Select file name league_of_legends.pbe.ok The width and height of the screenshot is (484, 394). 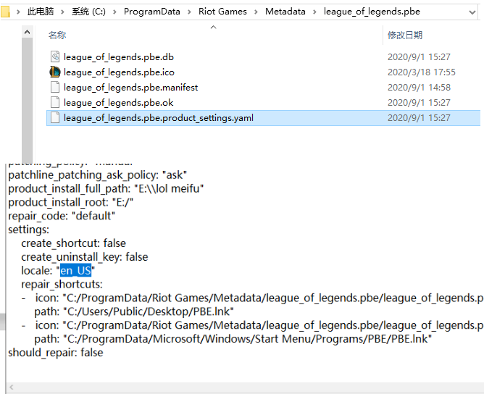118,102
